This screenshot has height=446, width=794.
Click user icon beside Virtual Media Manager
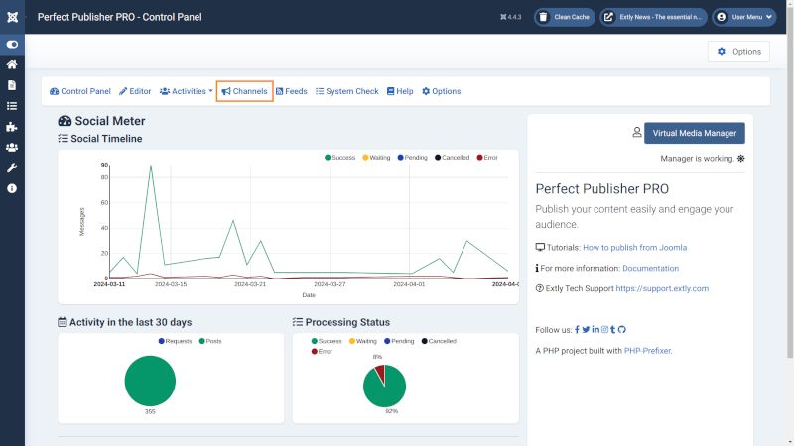(636, 132)
